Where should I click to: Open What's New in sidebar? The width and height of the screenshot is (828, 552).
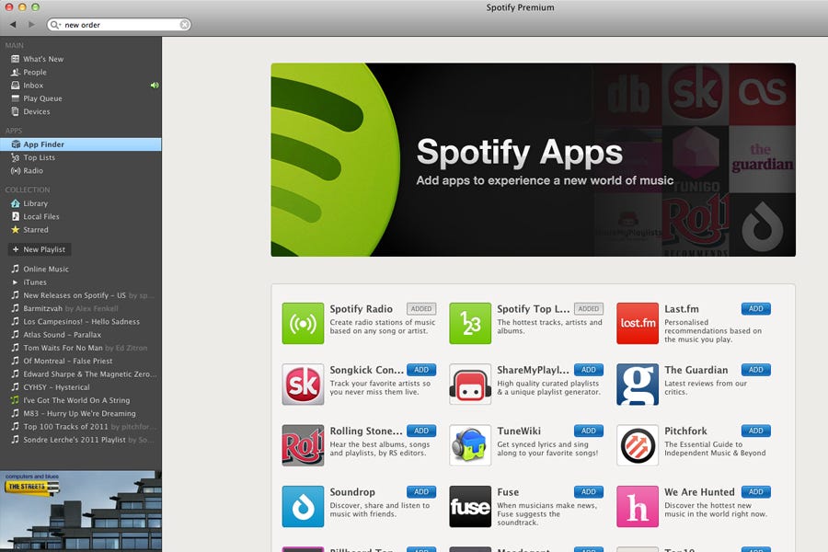[x=81, y=59]
